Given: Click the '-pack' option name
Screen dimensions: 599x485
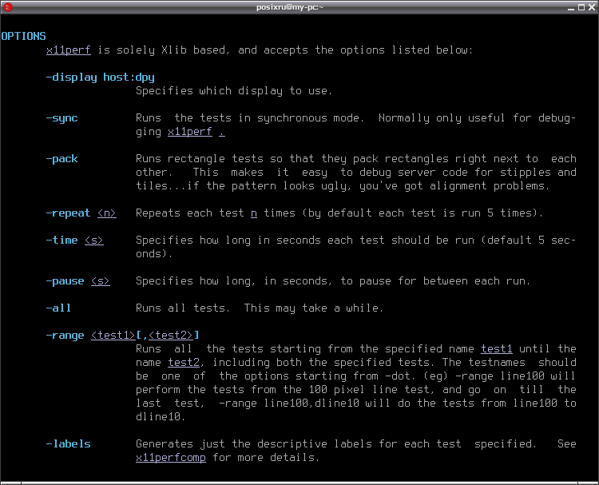Looking at the screenshot, I should pyautogui.click(x=61, y=159).
